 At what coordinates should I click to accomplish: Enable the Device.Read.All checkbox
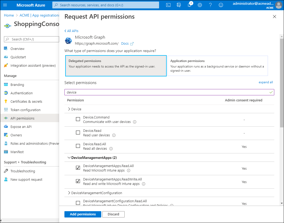point(78,146)
